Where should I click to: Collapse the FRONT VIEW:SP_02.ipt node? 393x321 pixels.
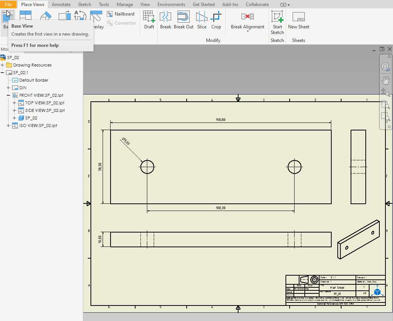point(8,95)
